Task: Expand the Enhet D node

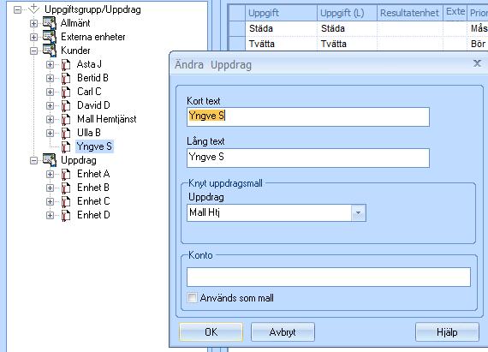Action: click(x=50, y=215)
